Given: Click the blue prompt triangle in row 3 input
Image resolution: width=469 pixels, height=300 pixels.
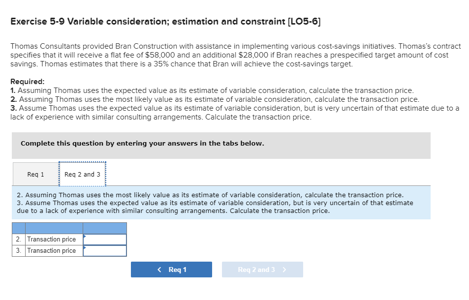Looking at the screenshot, I should coord(86,248).
